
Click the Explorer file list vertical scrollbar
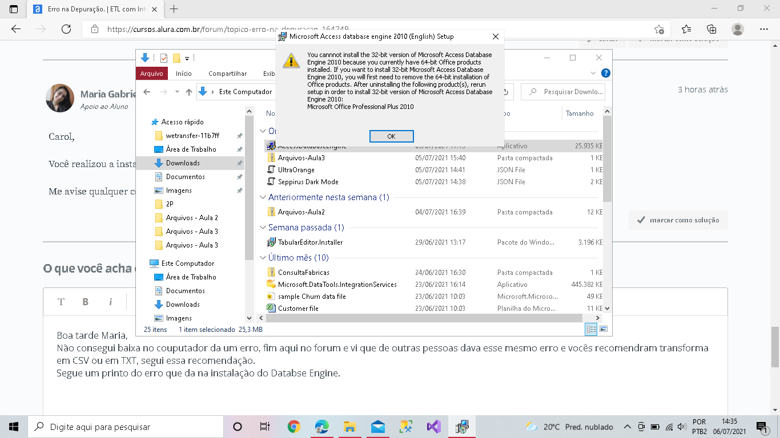607,158
